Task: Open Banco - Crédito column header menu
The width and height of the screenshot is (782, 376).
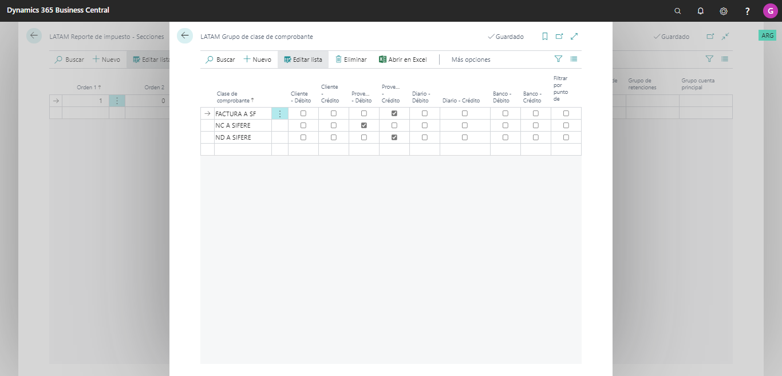Action: click(532, 97)
